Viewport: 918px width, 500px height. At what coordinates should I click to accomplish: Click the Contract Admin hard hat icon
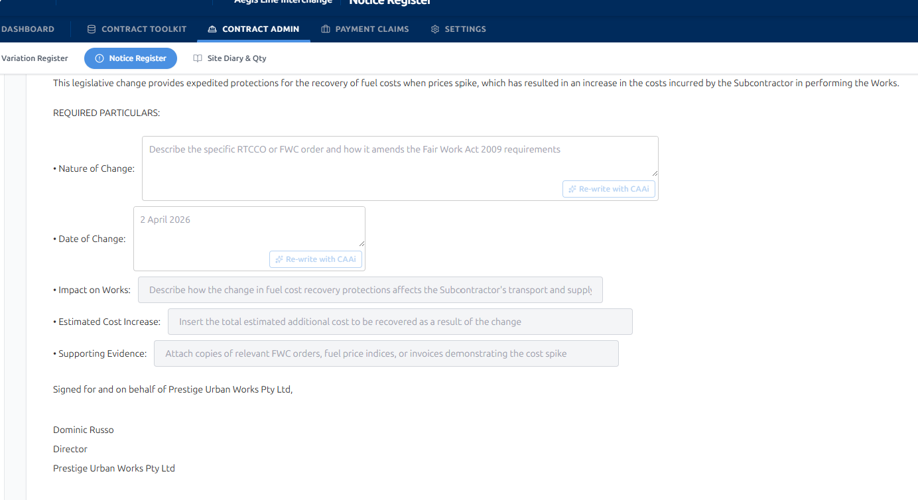tap(212, 29)
